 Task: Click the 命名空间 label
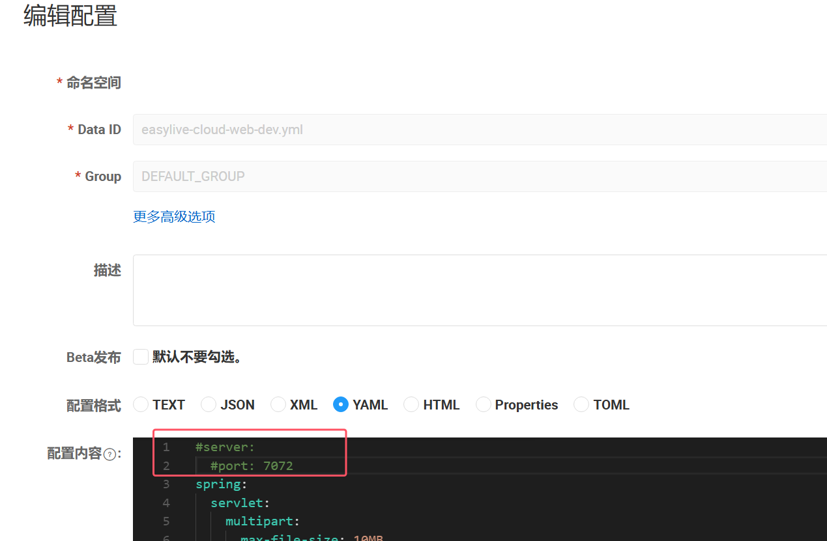click(94, 83)
